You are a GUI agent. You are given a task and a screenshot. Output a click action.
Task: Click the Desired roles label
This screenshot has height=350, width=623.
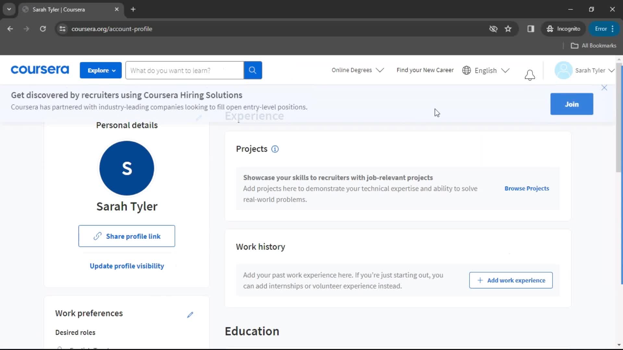coord(75,332)
